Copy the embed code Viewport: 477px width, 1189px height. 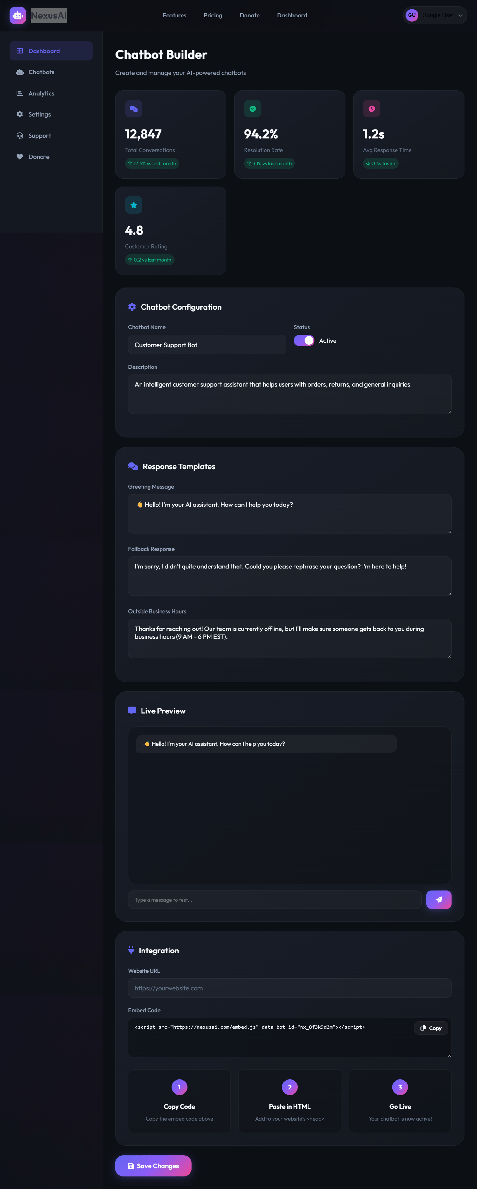[431, 1028]
